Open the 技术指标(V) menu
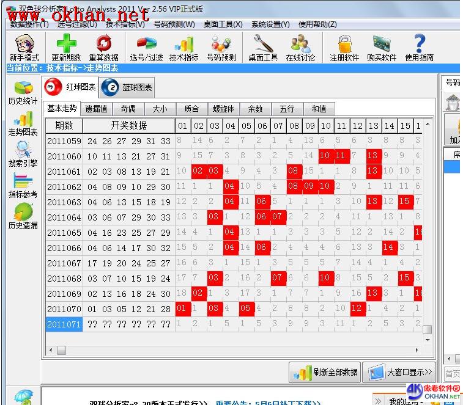Screen dimensions: 463x405 coord(125,24)
